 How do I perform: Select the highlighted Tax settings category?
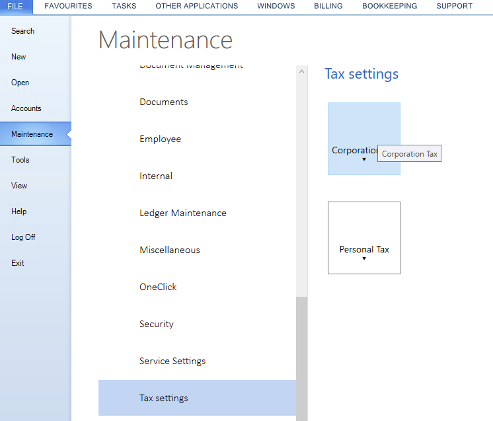[197, 398]
